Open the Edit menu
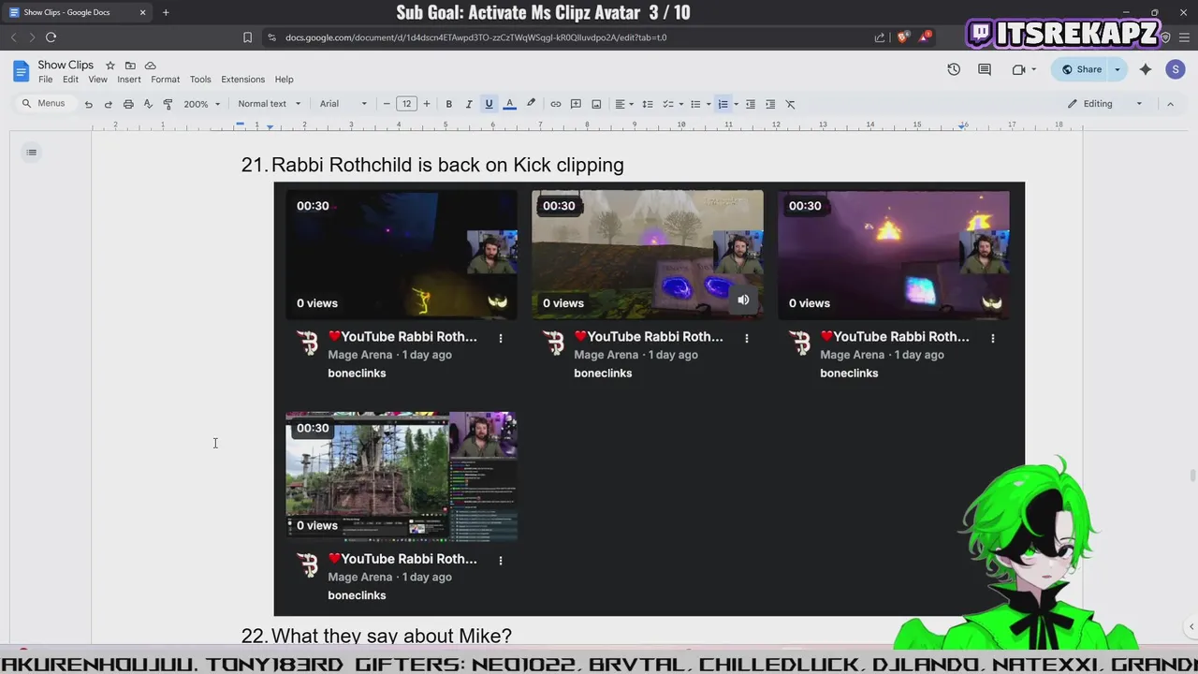 point(70,80)
